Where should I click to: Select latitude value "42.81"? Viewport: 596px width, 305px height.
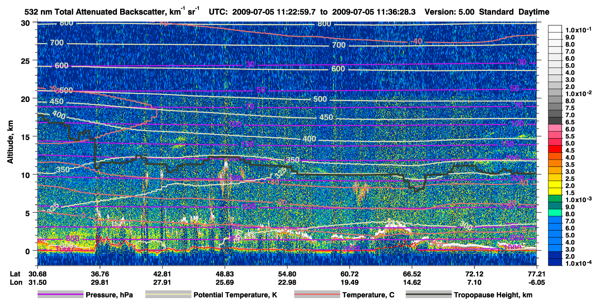click(162, 273)
